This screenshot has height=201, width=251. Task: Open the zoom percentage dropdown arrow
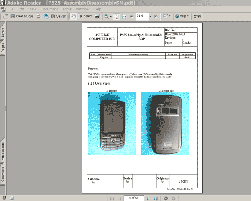click(150, 16)
